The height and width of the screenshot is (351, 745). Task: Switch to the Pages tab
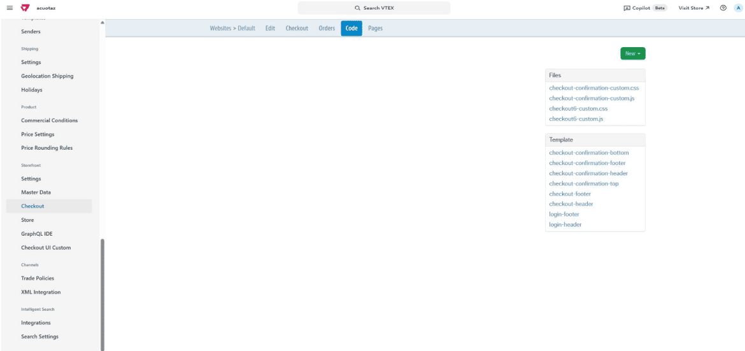(375, 28)
